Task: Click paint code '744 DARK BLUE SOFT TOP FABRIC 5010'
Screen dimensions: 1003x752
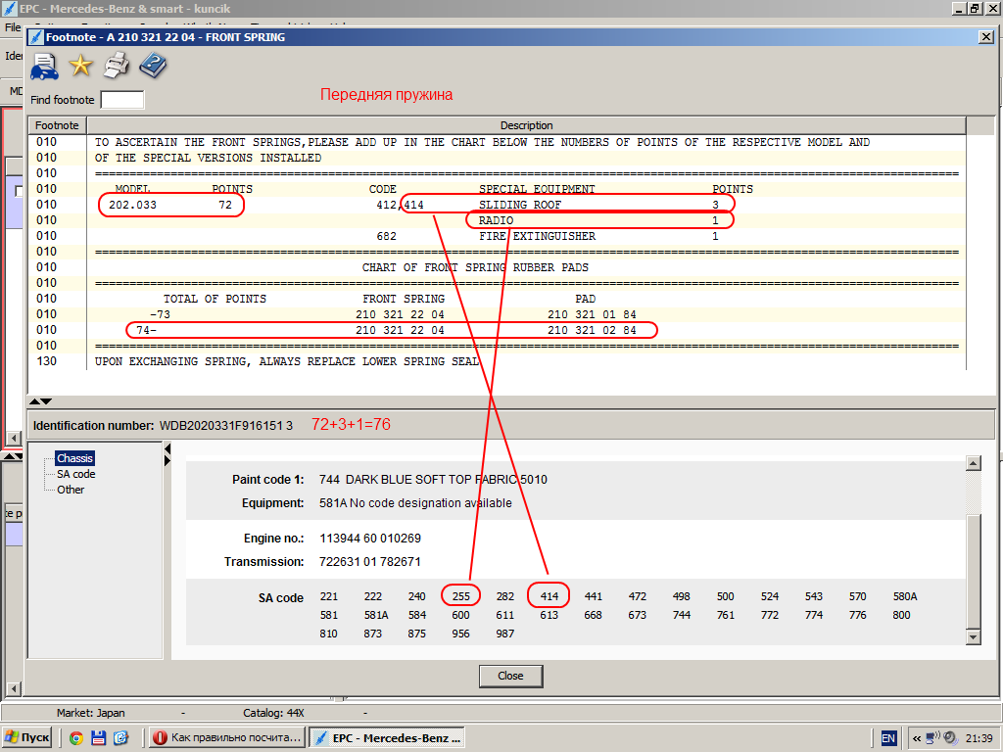Action: (433, 480)
